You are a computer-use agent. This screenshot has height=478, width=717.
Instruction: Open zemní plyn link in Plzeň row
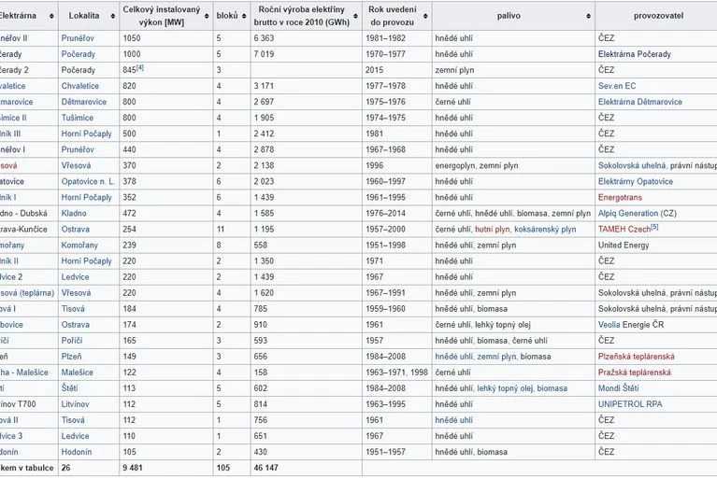coord(496,357)
